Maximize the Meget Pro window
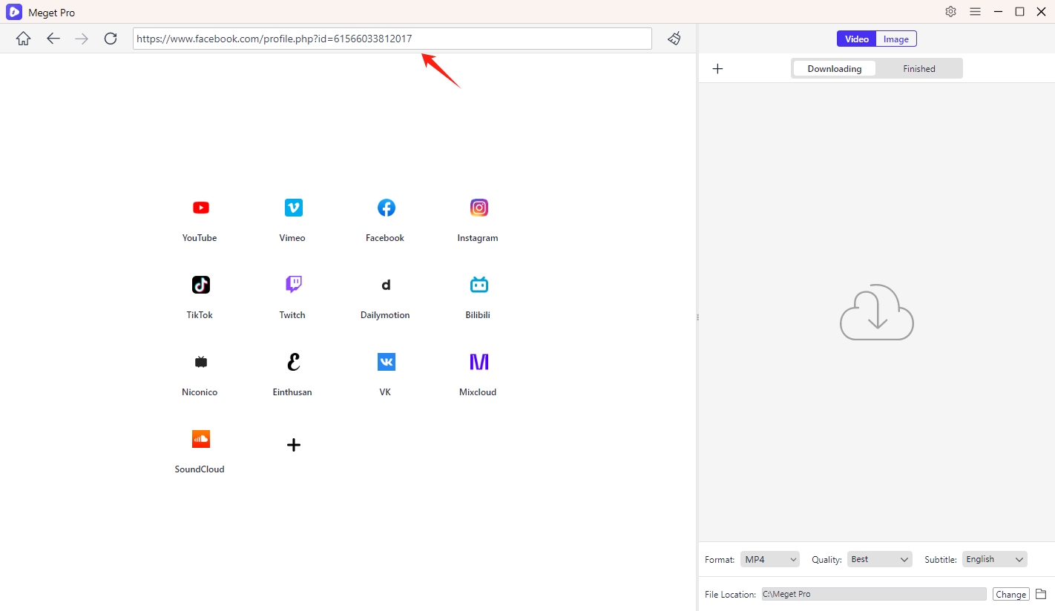 tap(1020, 12)
